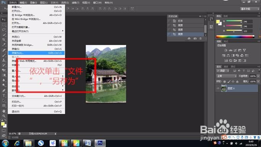The width and height of the screenshot is (261, 147).
Task: Select the Clone Stamp tool
Action: (x=4, y=60)
